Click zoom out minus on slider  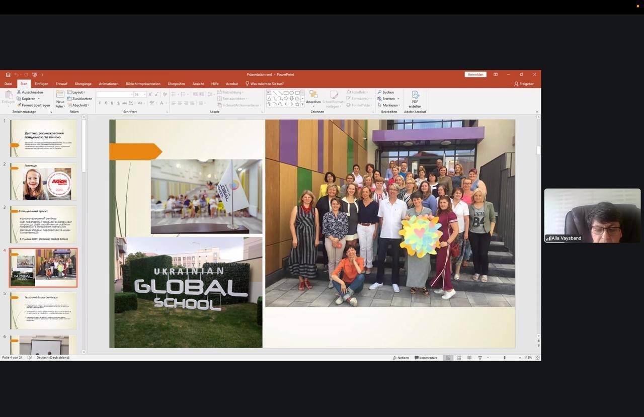(488, 358)
